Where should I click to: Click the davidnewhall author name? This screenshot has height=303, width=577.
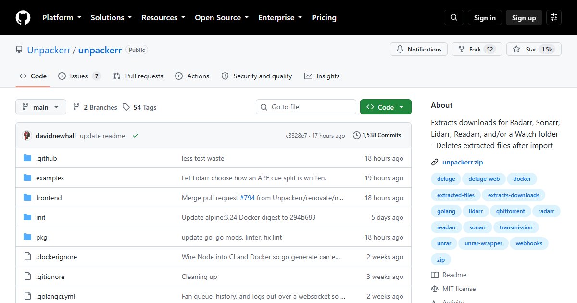click(x=56, y=136)
